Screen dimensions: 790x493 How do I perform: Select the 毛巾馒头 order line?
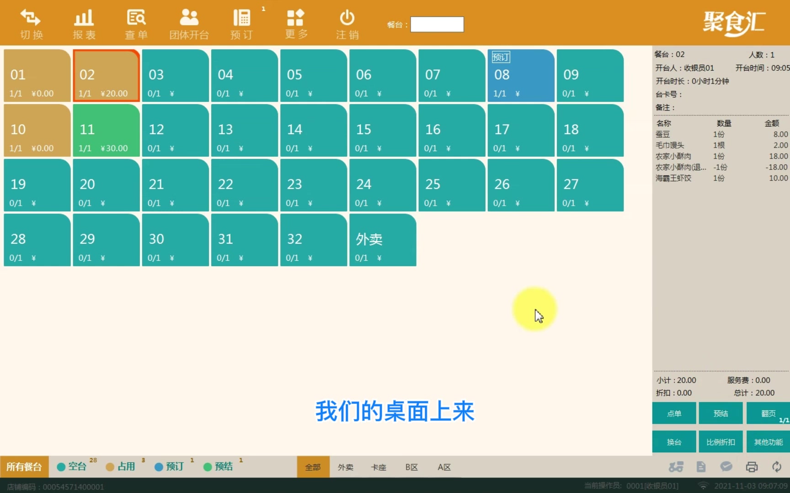click(x=721, y=145)
